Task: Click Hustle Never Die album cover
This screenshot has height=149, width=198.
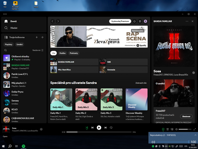Action: [174, 46]
